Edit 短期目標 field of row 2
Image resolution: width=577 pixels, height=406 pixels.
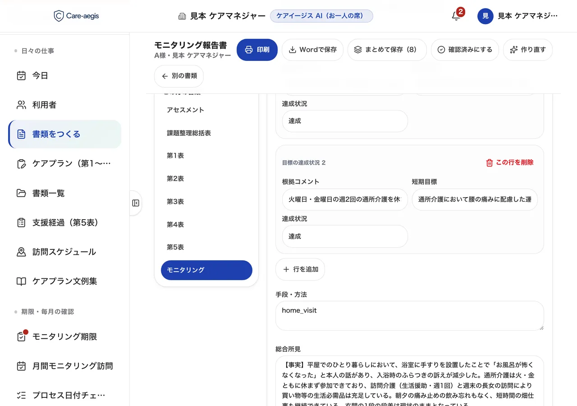click(x=475, y=200)
